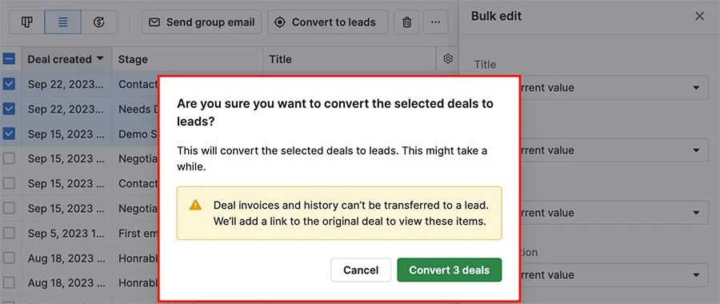Image resolution: width=720 pixels, height=304 pixels.
Task: Cancel the convert to leads dialog
Action: 361,270
